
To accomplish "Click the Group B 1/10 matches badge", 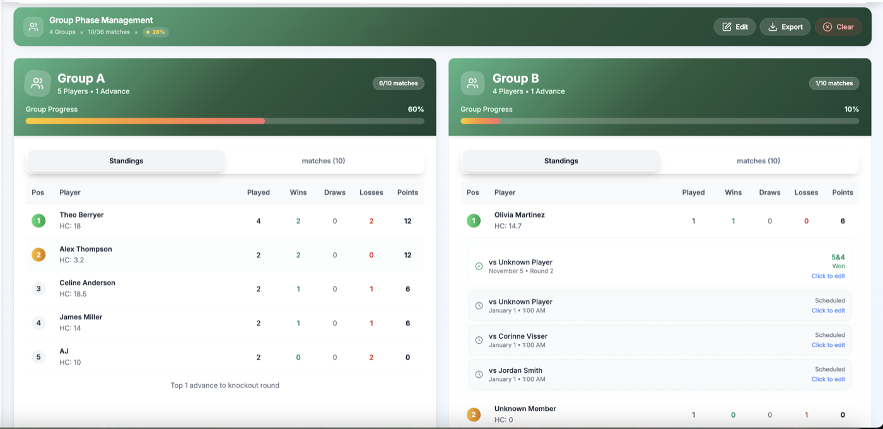I will 834,83.
